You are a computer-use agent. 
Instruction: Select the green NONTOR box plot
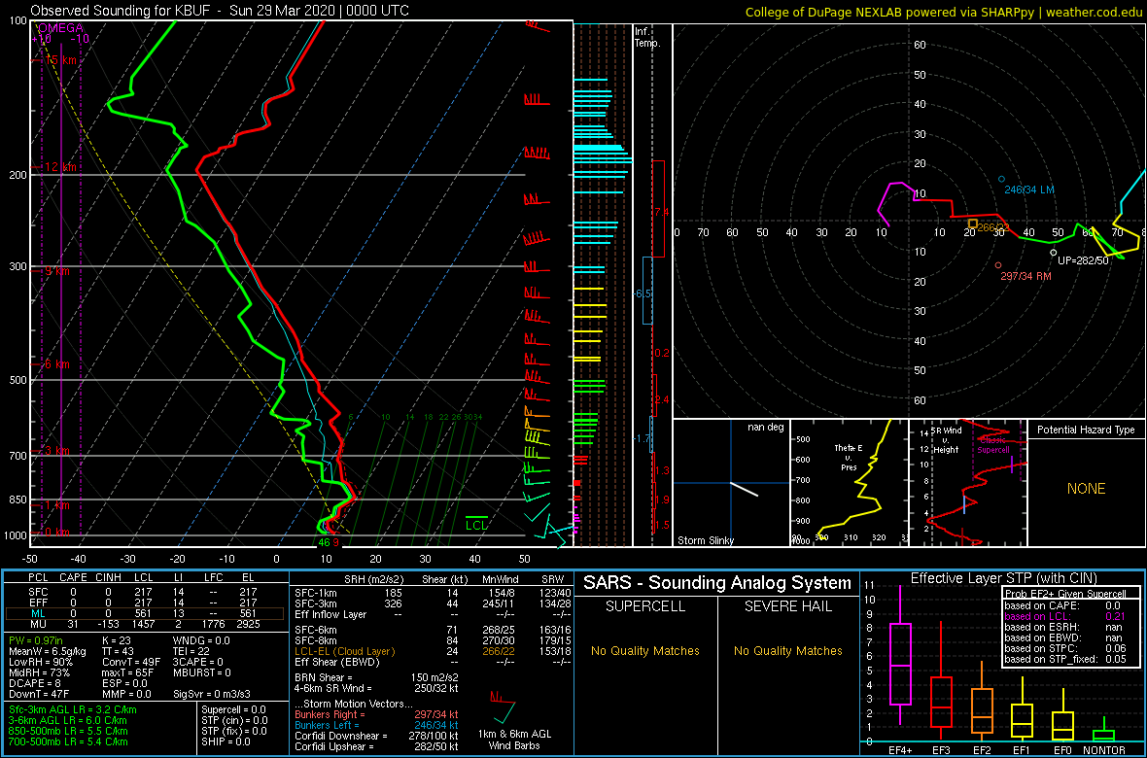(x=1104, y=731)
